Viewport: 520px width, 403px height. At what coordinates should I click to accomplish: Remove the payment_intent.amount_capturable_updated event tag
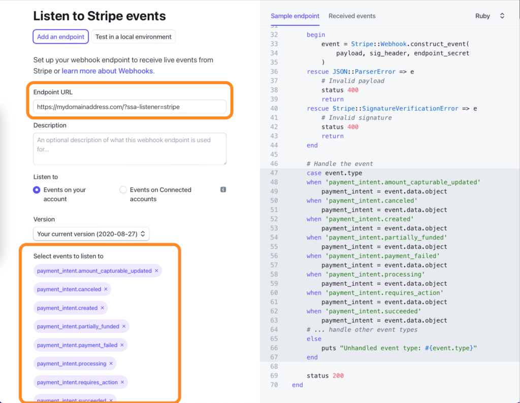click(x=157, y=271)
